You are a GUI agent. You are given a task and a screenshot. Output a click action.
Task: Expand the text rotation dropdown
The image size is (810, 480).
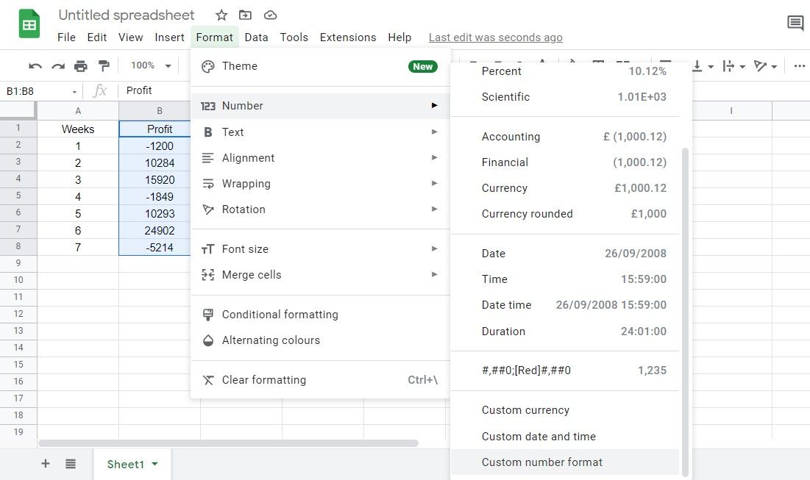point(765,66)
